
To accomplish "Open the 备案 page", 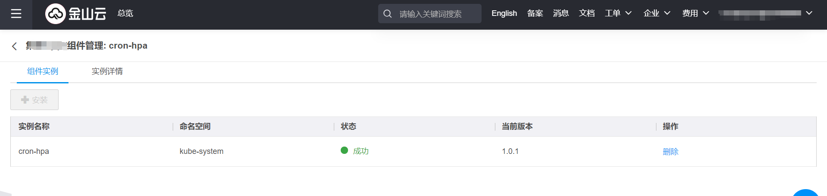I will pos(535,13).
